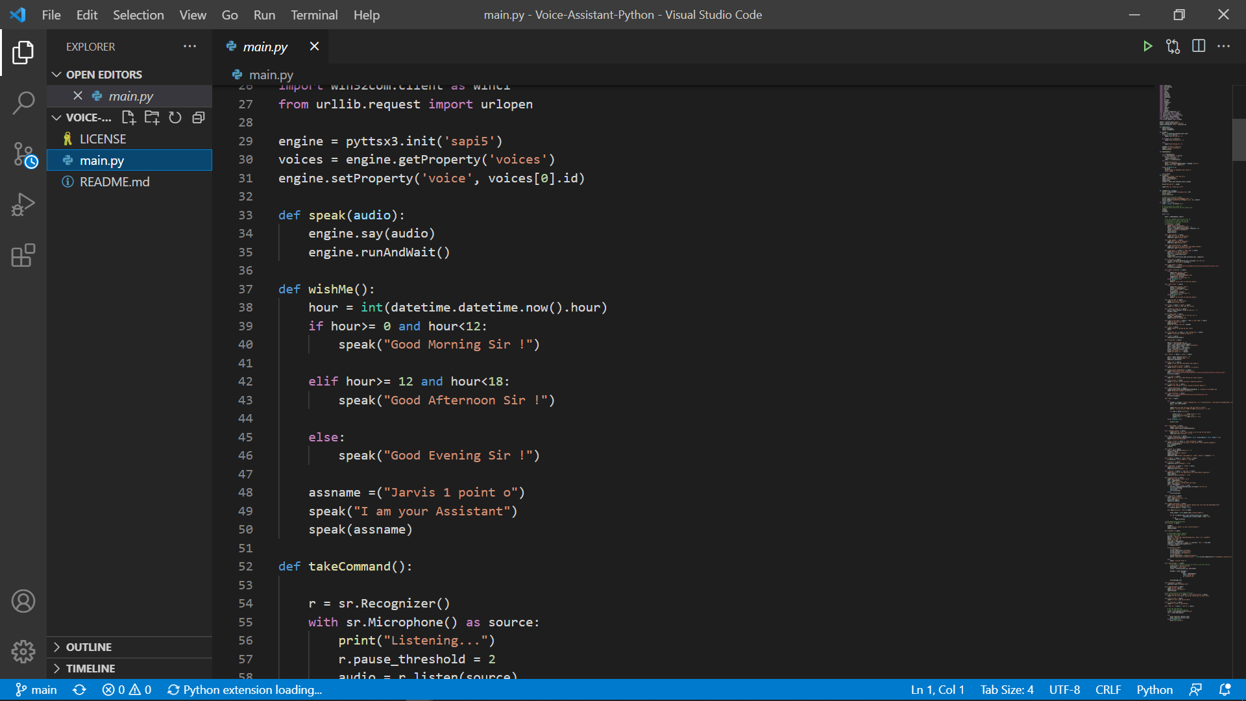1246x701 pixels.
Task: Open errors and warnings count in status bar
Action: click(x=127, y=689)
